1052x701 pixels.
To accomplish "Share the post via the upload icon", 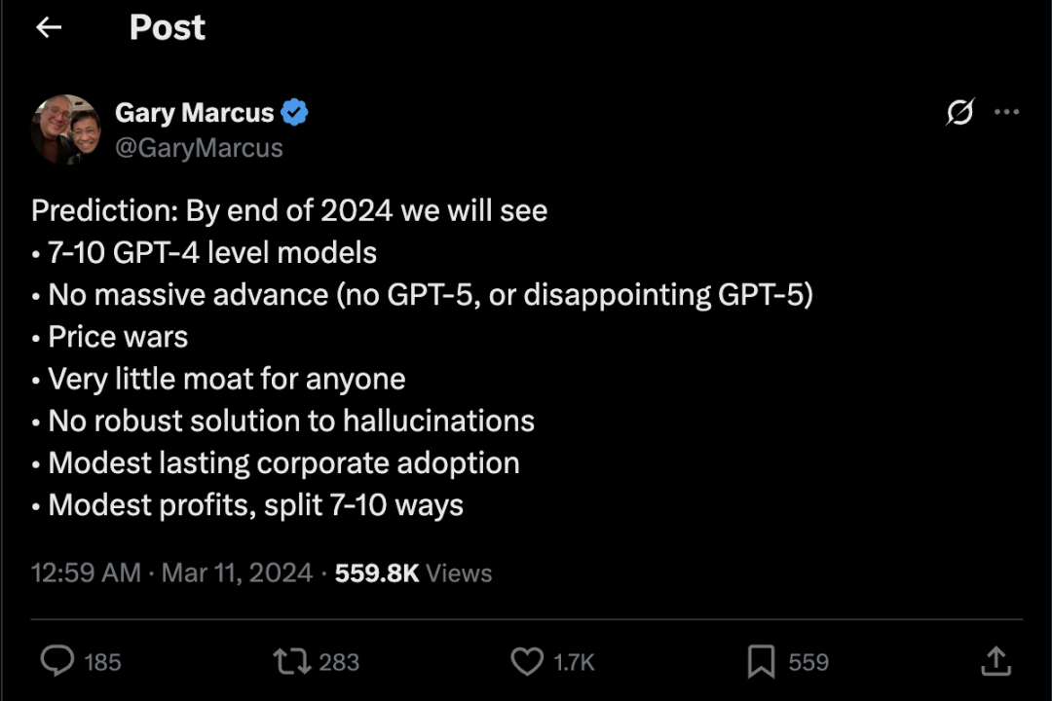I will tap(995, 662).
